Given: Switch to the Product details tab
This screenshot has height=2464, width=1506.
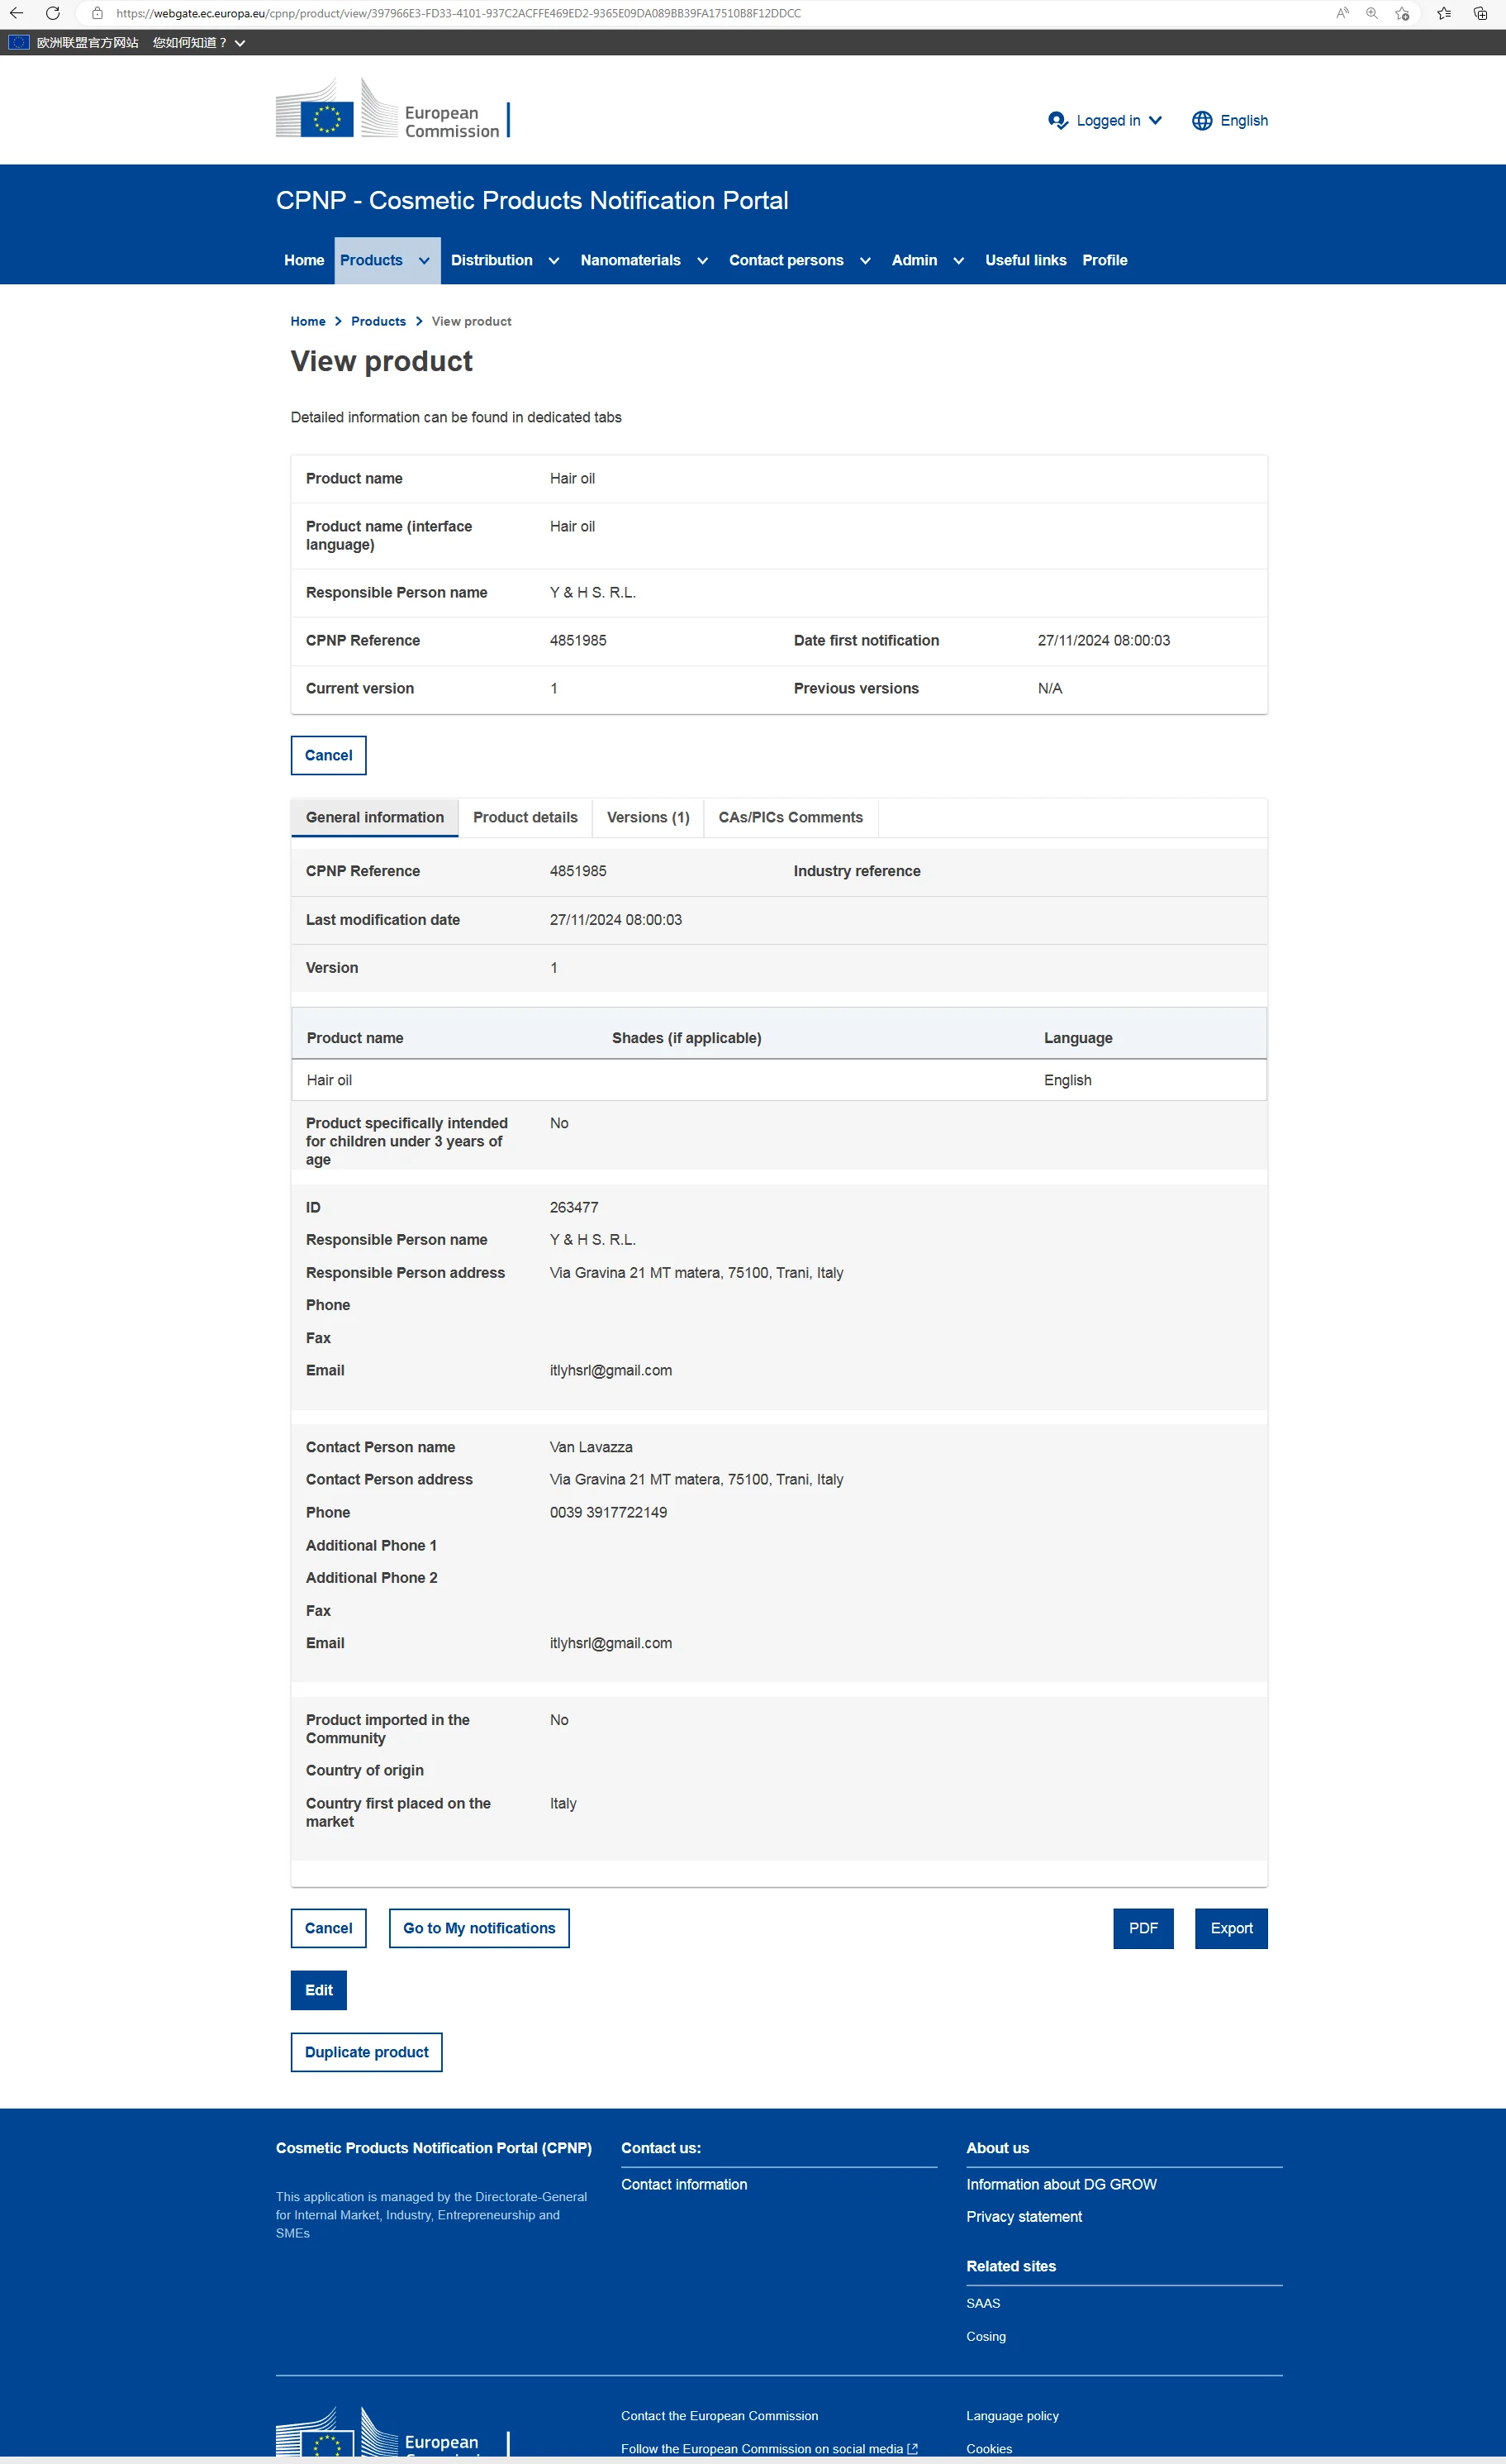Looking at the screenshot, I should tap(525, 817).
